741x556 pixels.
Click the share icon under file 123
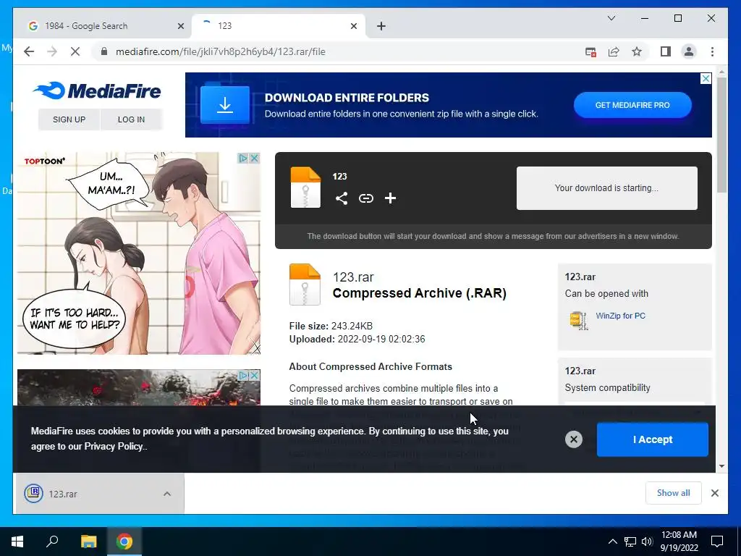click(342, 198)
